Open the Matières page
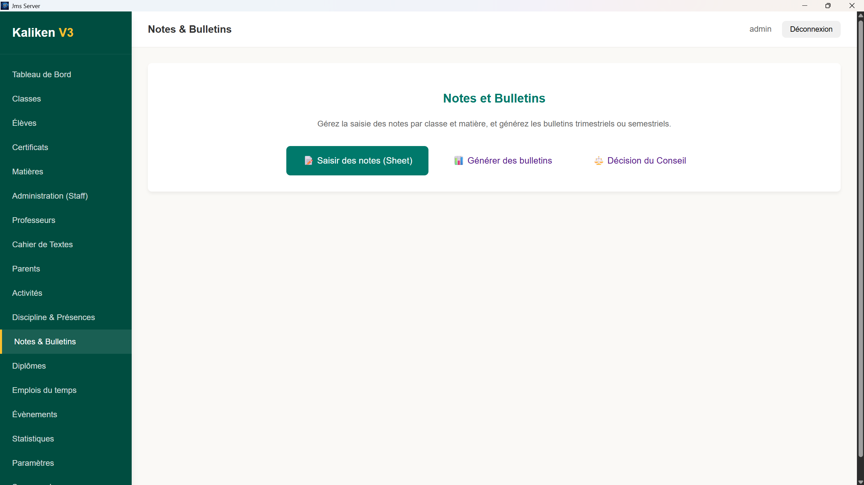 [x=27, y=171]
